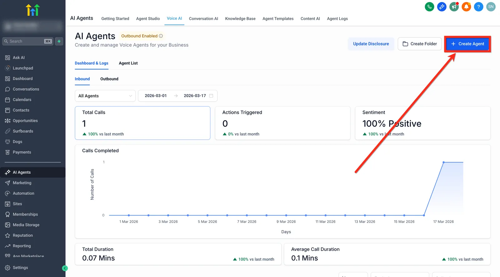Click the green phone dialer icon
500x277 pixels.
(429, 7)
